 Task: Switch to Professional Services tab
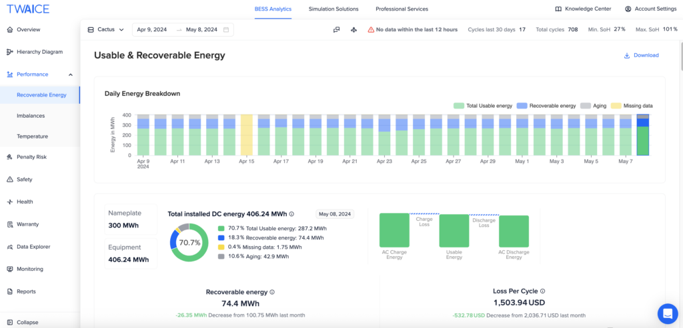[402, 9]
